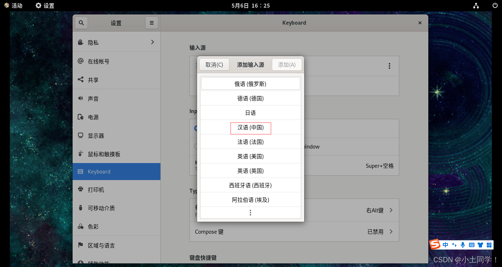Toggle Sogou Chinese/English mode (中)
Image resolution: width=502 pixels, height=267 pixels.
[x=445, y=245]
